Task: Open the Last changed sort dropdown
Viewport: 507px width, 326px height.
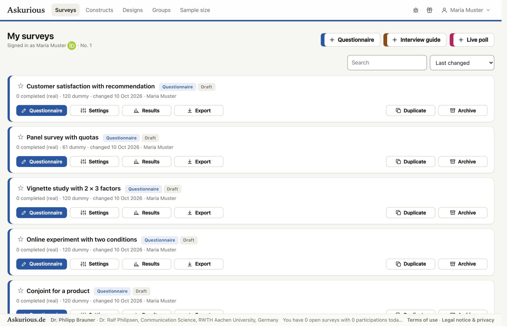Action: [x=462, y=63]
